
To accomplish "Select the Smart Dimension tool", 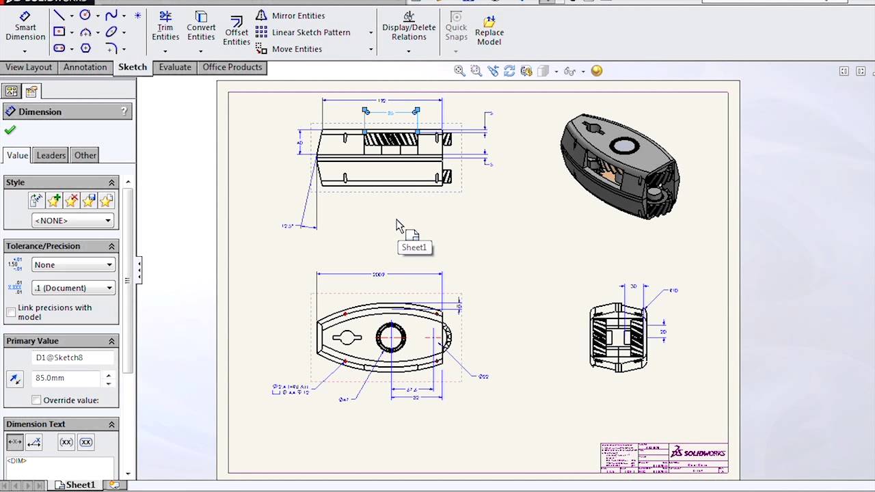I will (x=25, y=27).
